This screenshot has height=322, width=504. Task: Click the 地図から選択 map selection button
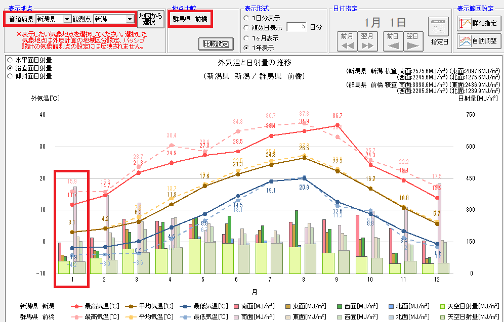(151, 19)
